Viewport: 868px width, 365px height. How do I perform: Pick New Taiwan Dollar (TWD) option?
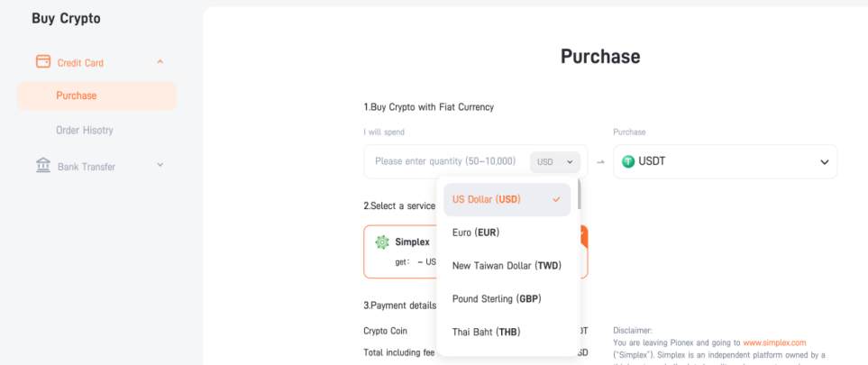click(507, 266)
